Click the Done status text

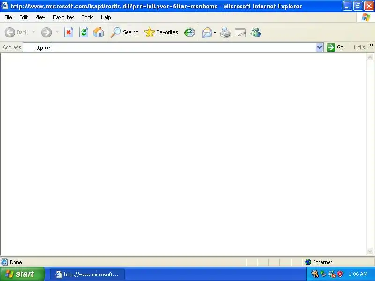pyautogui.click(x=16, y=262)
